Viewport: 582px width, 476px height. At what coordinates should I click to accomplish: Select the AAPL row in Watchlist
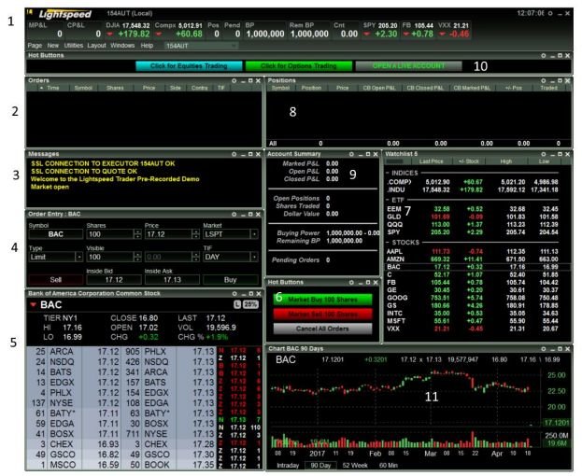coord(477,251)
